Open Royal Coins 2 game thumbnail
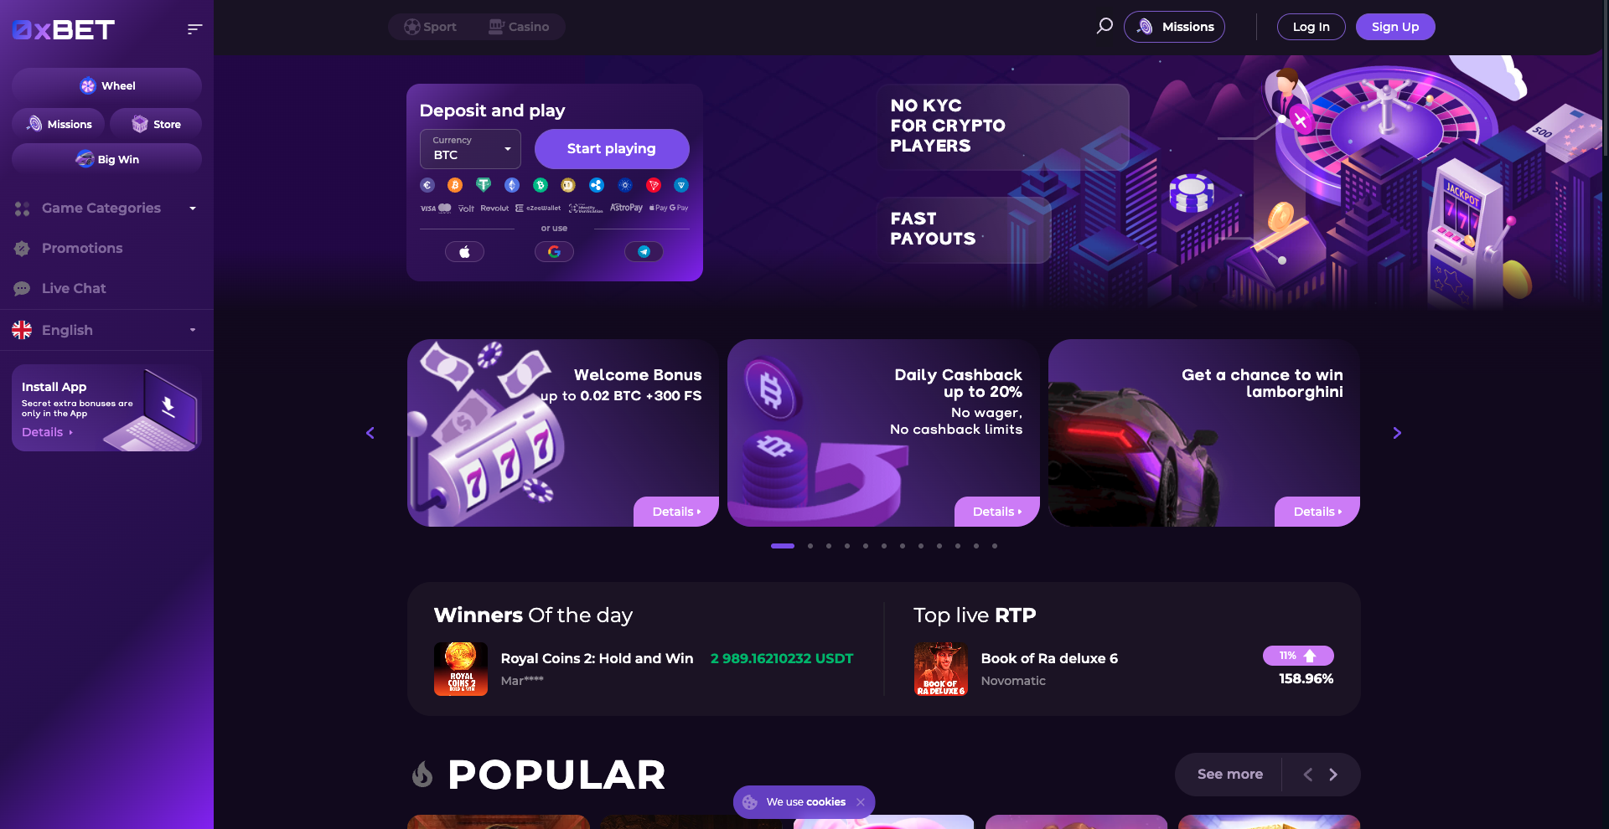 pyautogui.click(x=461, y=669)
